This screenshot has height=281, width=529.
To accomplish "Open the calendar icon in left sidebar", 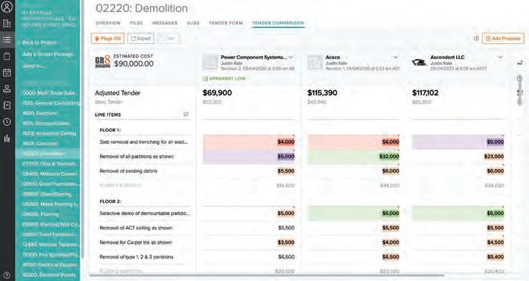I will click(7, 73).
